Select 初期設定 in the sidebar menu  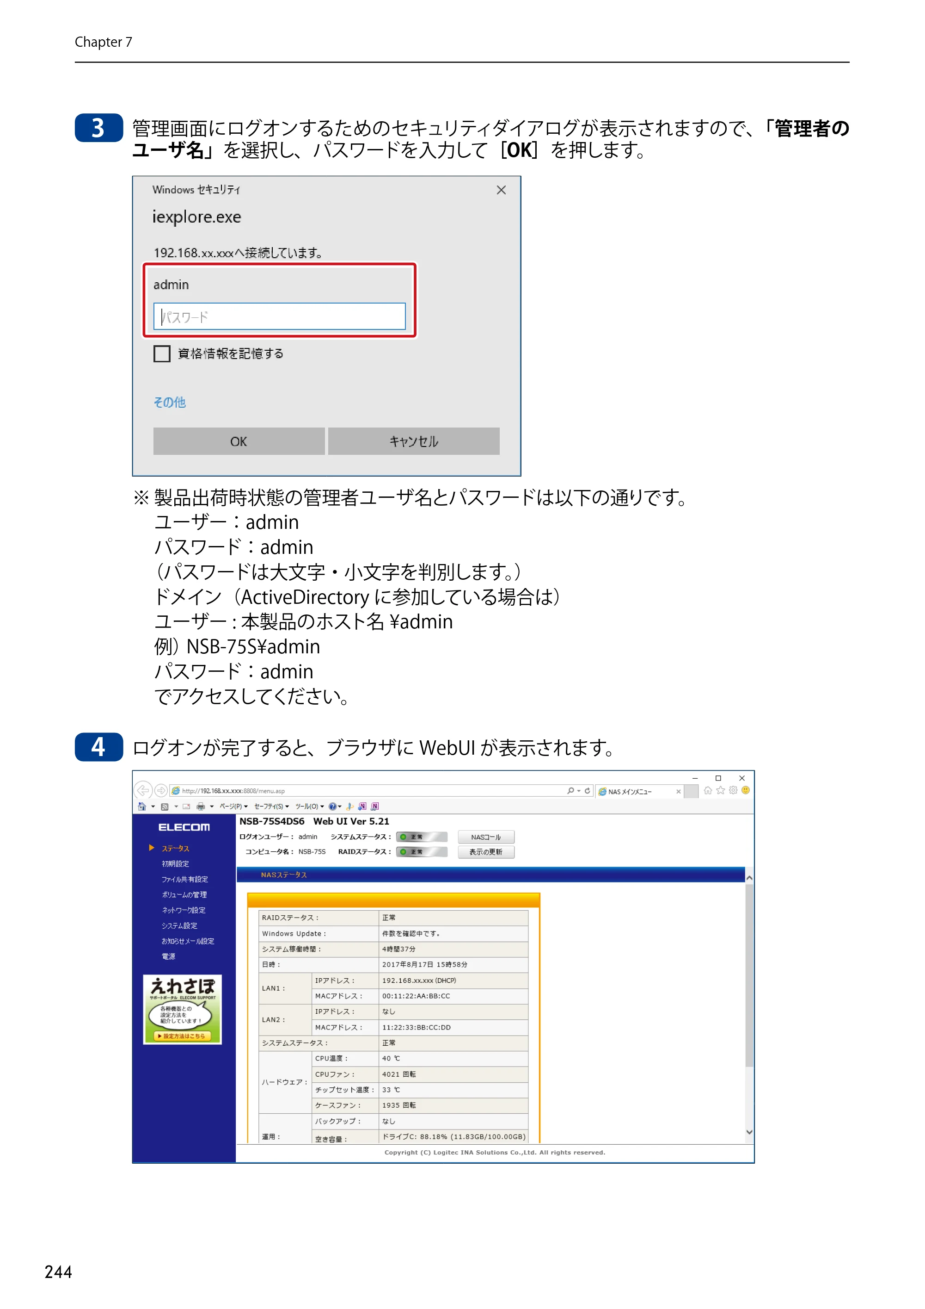coord(176,864)
